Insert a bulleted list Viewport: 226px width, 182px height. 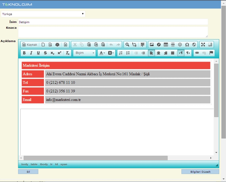pos(128,53)
